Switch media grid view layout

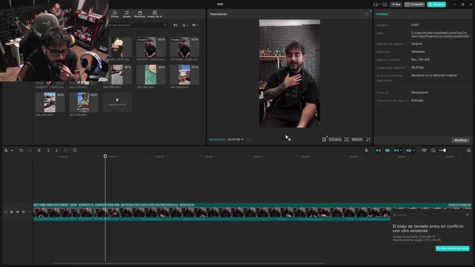coord(176,25)
